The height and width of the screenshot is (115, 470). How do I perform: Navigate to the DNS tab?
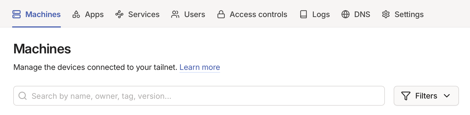click(362, 14)
